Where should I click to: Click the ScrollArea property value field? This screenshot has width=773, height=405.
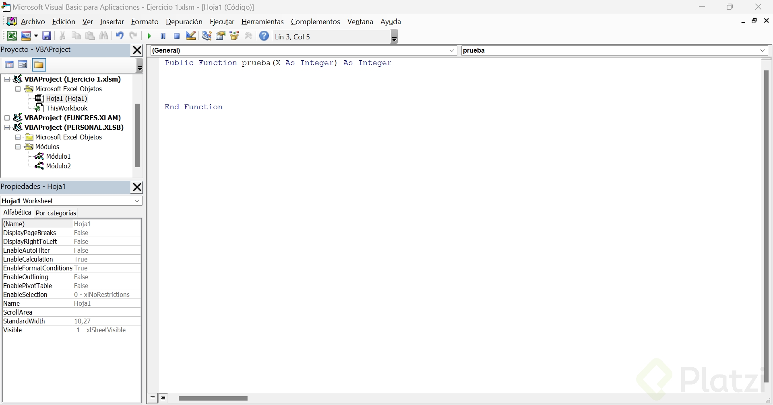click(107, 312)
